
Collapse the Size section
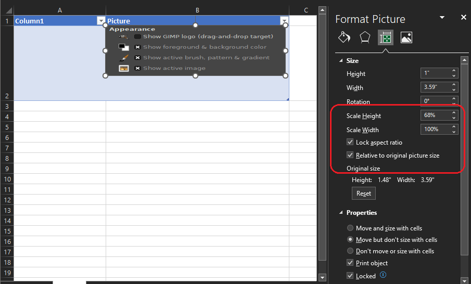coord(341,61)
